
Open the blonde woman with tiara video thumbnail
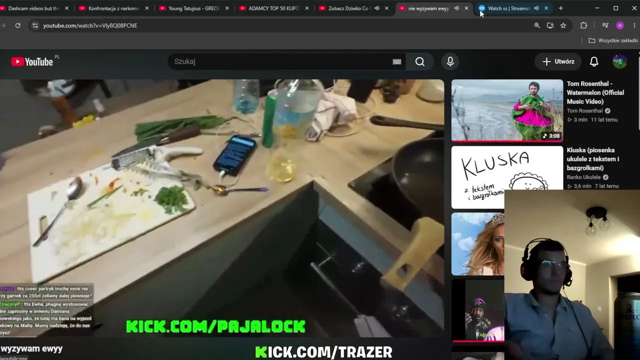tap(478, 244)
